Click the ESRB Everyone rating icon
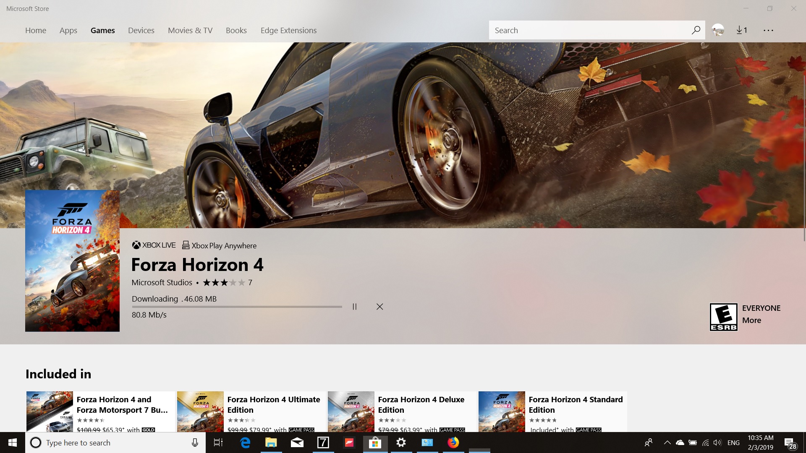 (x=723, y=317)
